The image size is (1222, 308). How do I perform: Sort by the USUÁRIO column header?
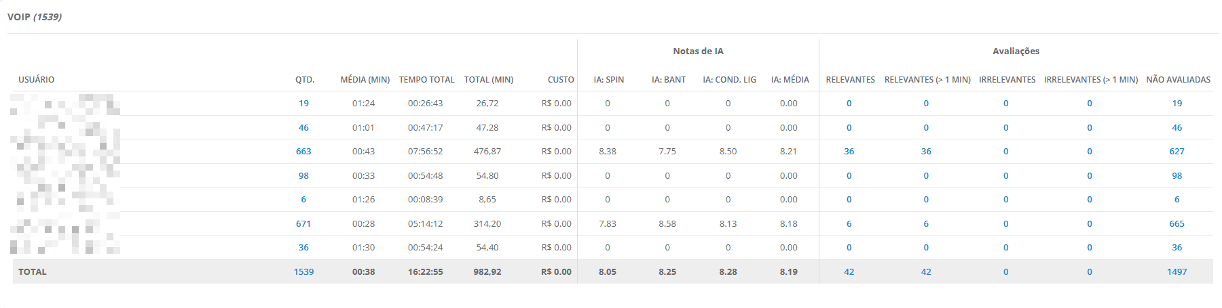[x=37, y=80]
